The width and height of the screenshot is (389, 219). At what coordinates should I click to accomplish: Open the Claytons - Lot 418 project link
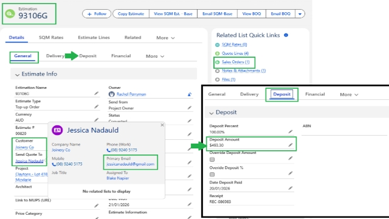click(x=31, y=177)
